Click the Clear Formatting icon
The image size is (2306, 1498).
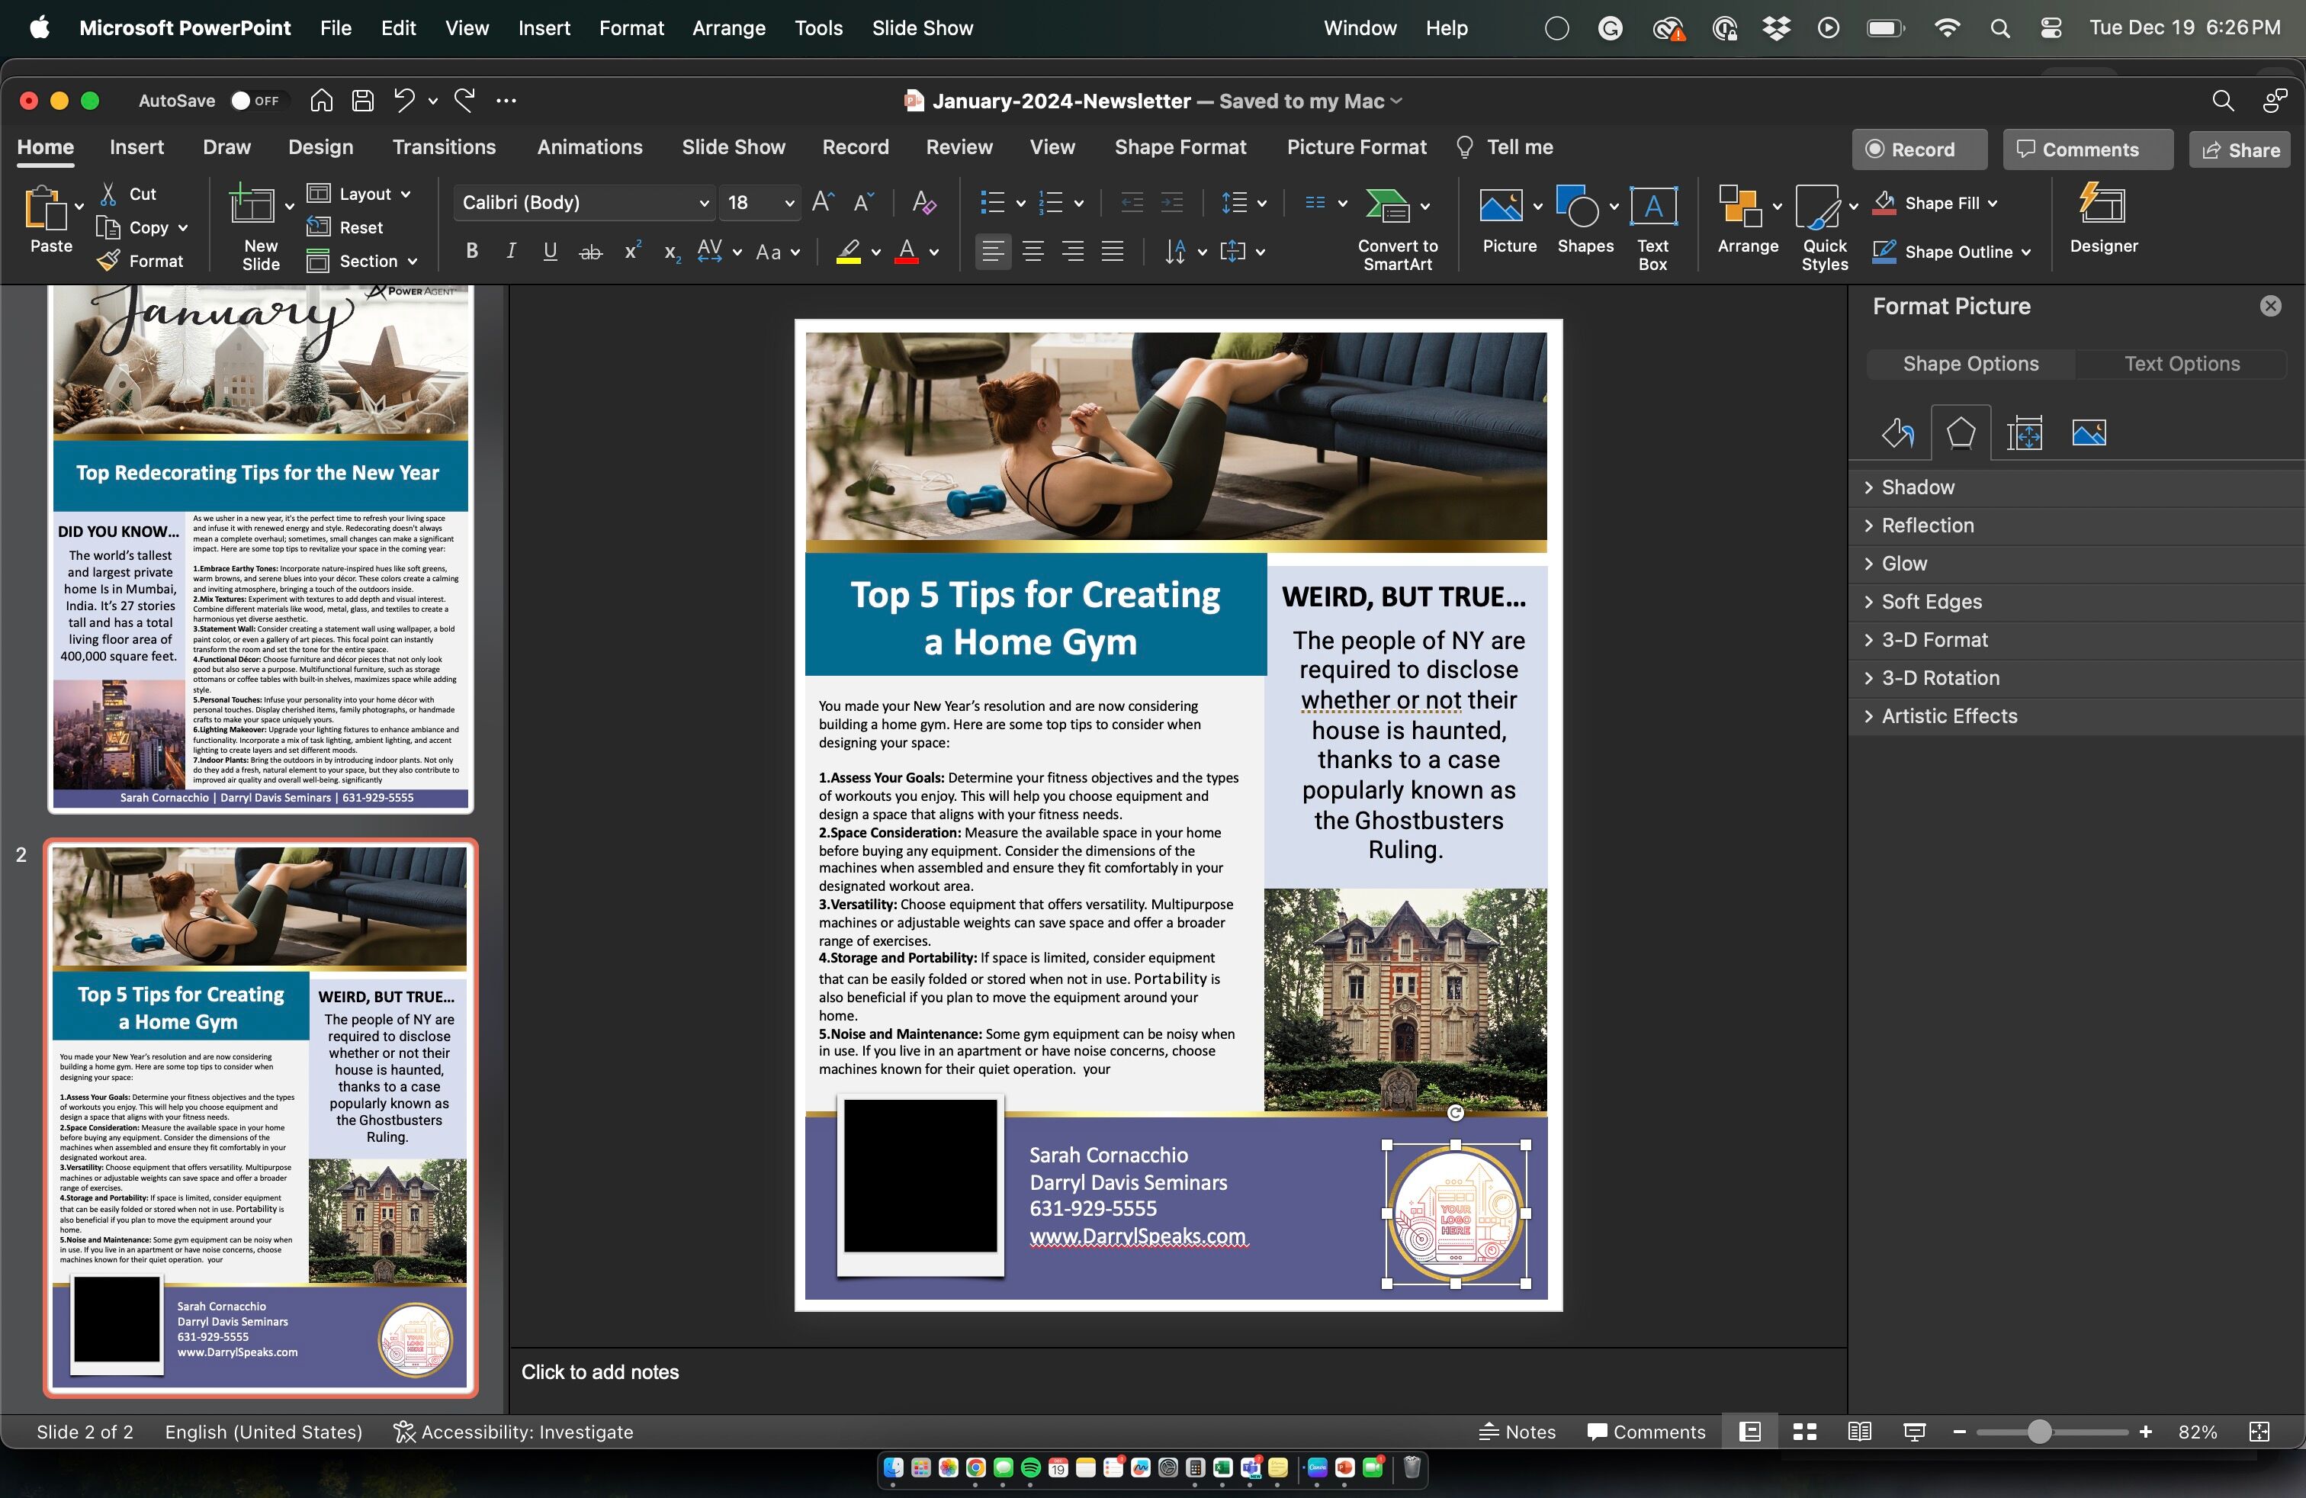point(923,203)
